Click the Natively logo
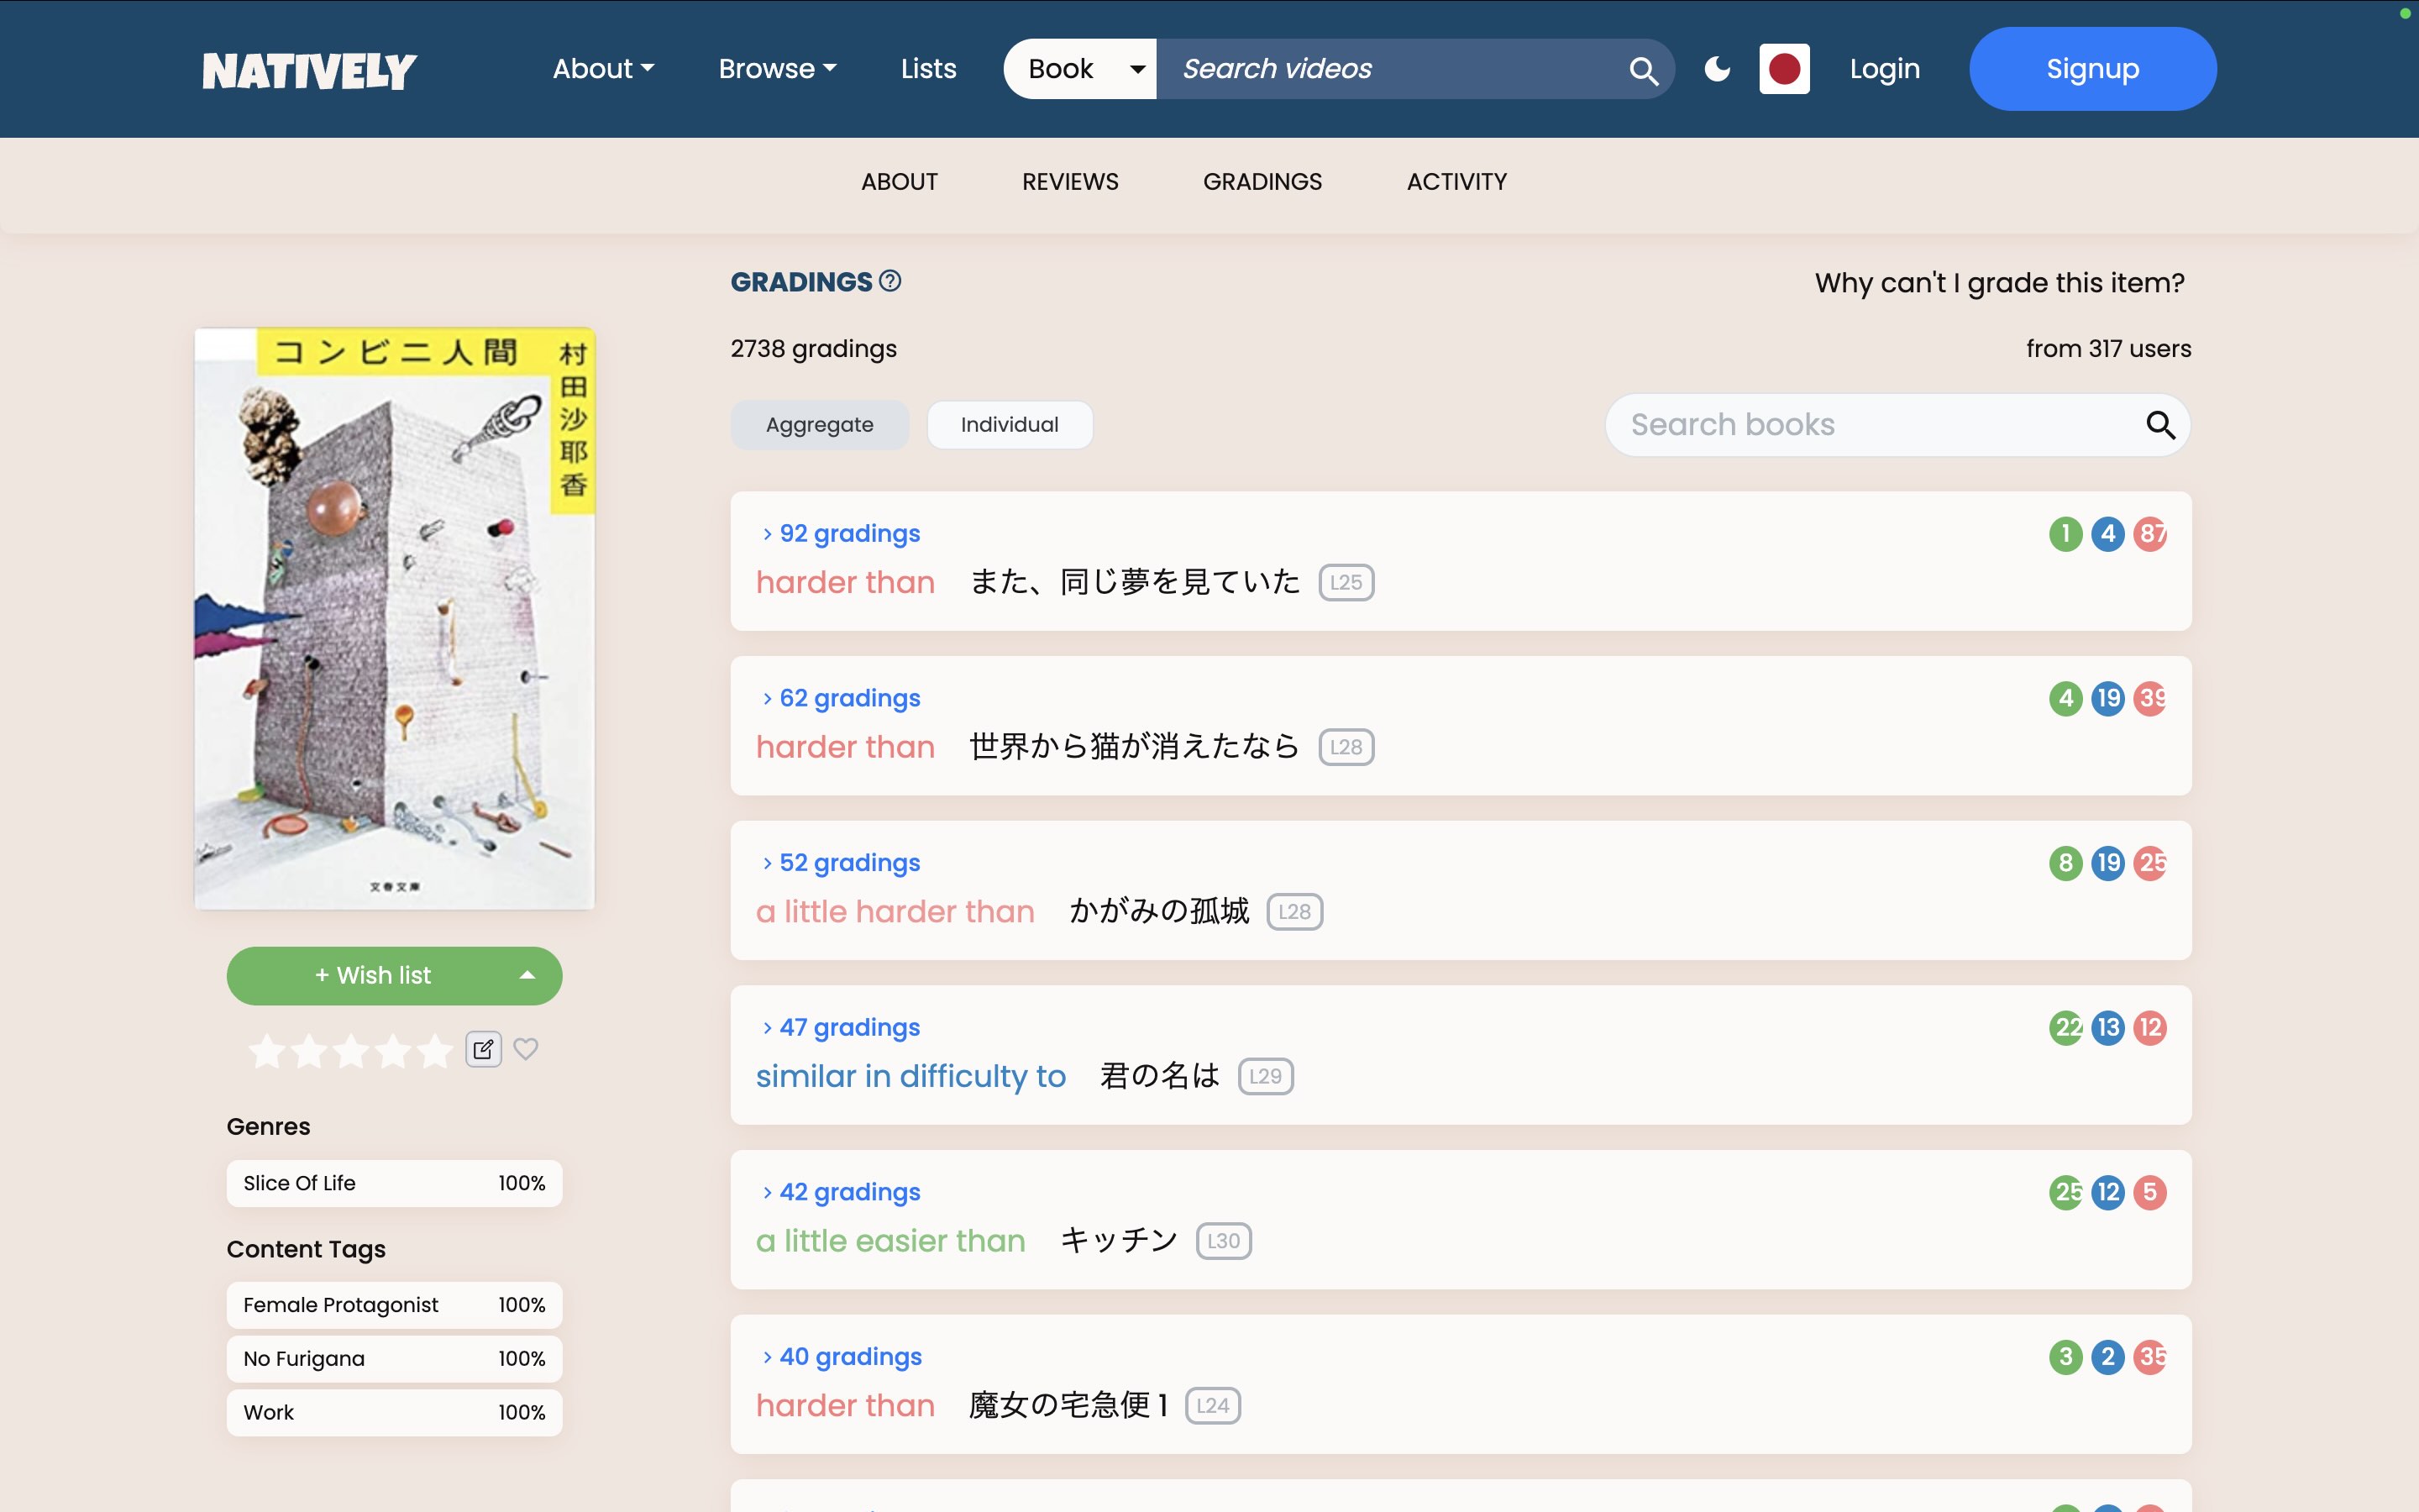Screen dimensions: 2419x1512 (309, 69)
